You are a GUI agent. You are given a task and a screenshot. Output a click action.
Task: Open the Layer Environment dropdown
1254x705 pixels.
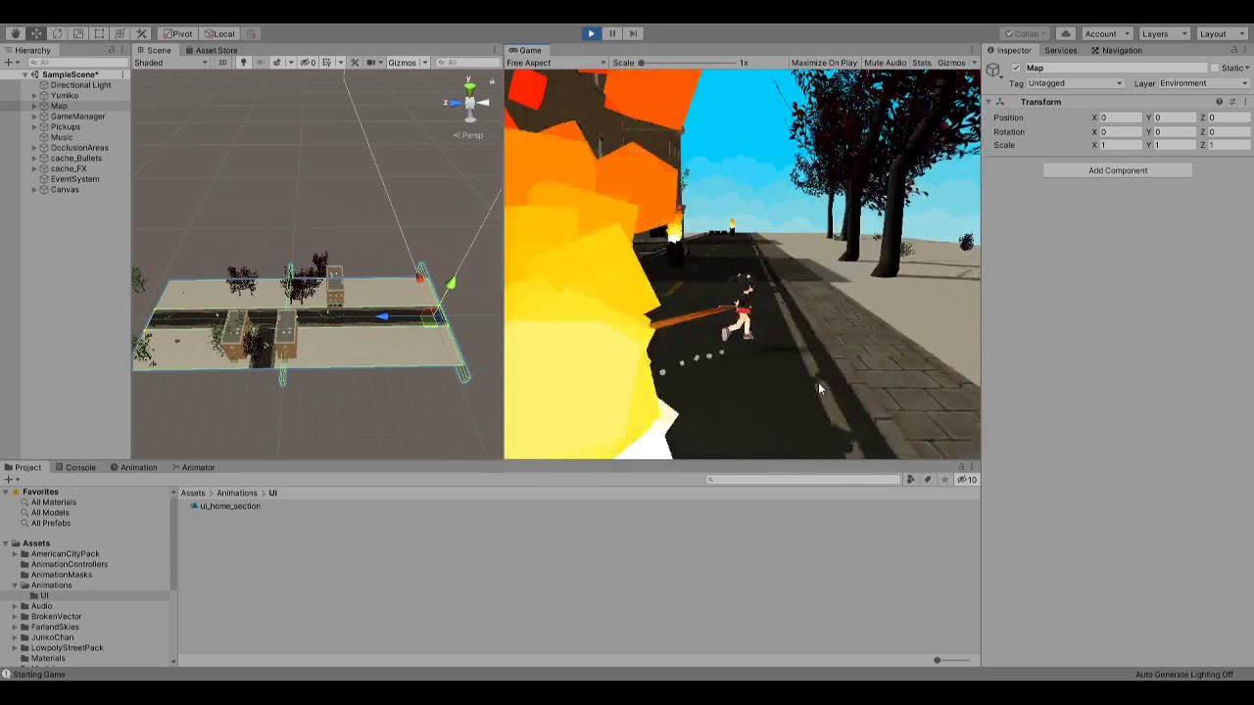pyautogui.click(x=1203, y=83)
